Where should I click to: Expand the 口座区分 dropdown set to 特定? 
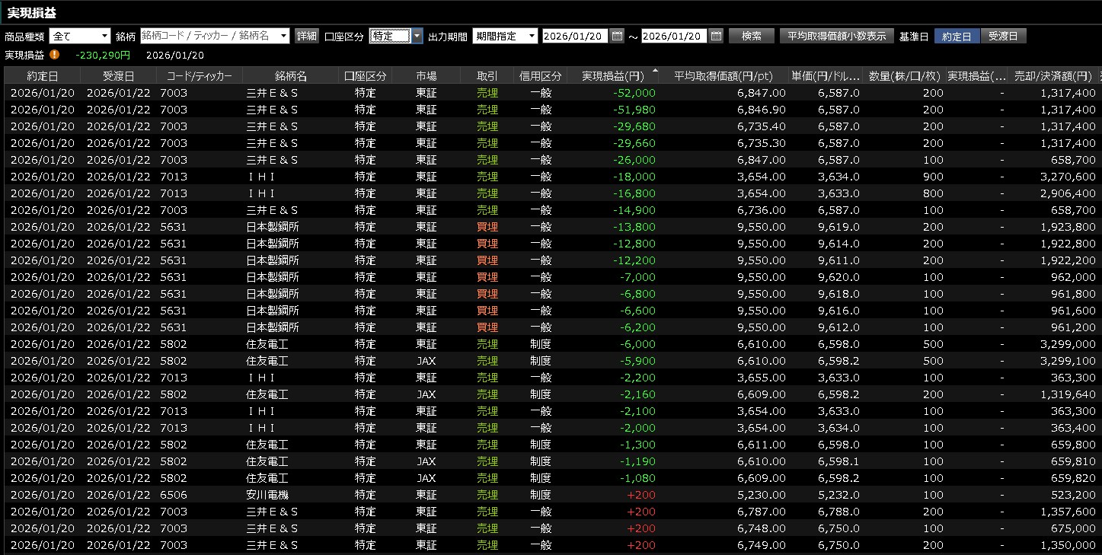[417, 36]
